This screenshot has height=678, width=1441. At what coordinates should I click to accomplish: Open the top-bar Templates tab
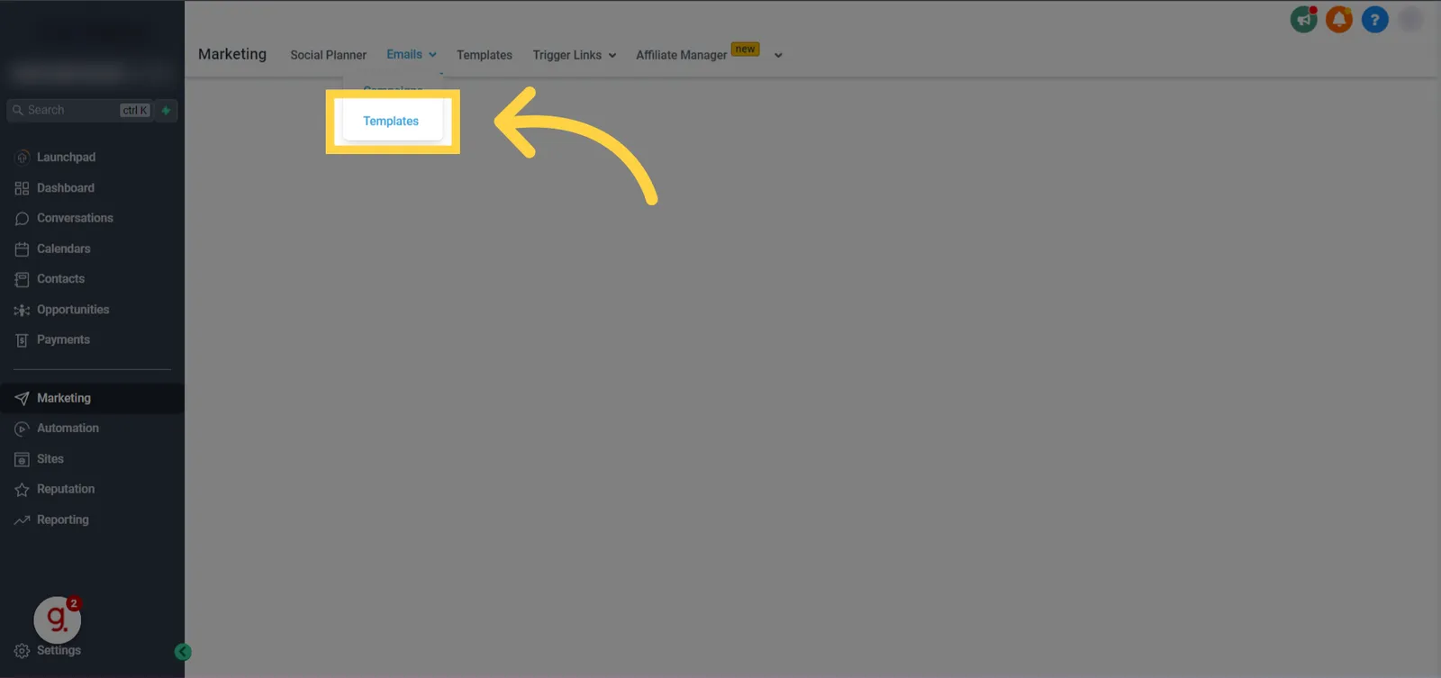(x=485, y=55)
